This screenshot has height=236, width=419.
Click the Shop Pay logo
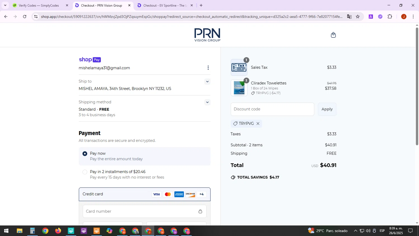90,60
